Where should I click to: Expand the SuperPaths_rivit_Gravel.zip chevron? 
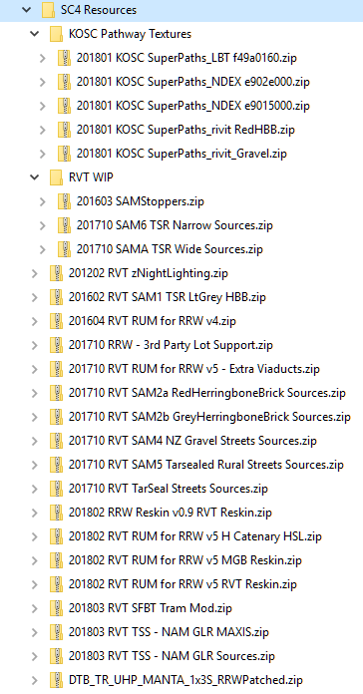43,154
